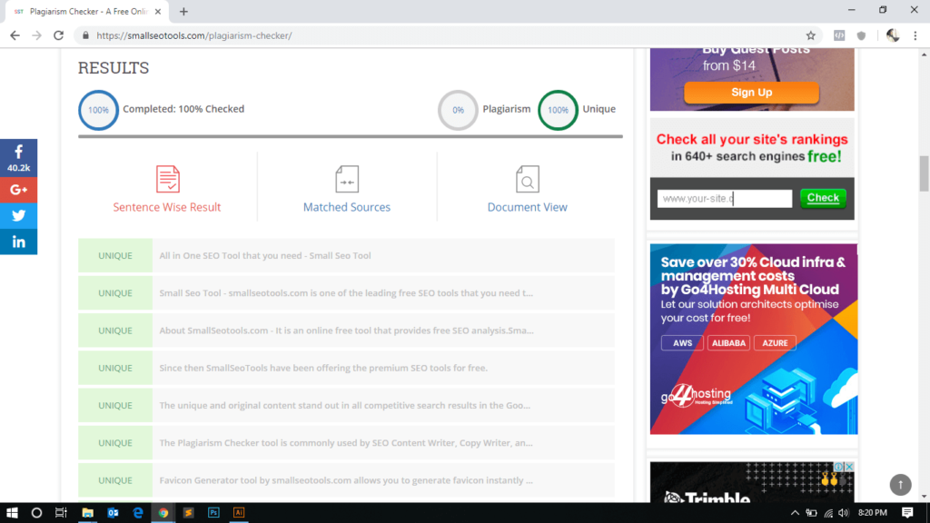Select the Sentence Wise Result icon
930x523 pixels.
coord(166,178)
